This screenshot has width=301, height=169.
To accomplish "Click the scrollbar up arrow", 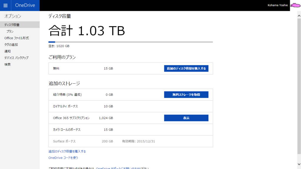I will pyautogui.click(x=299, y=16).
